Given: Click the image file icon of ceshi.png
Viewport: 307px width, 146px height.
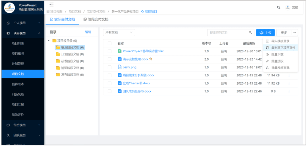Looking at the screenshot, I should click(x=120, y=67).
